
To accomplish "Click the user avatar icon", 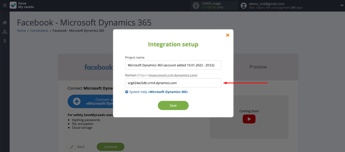I will point(244,6).
